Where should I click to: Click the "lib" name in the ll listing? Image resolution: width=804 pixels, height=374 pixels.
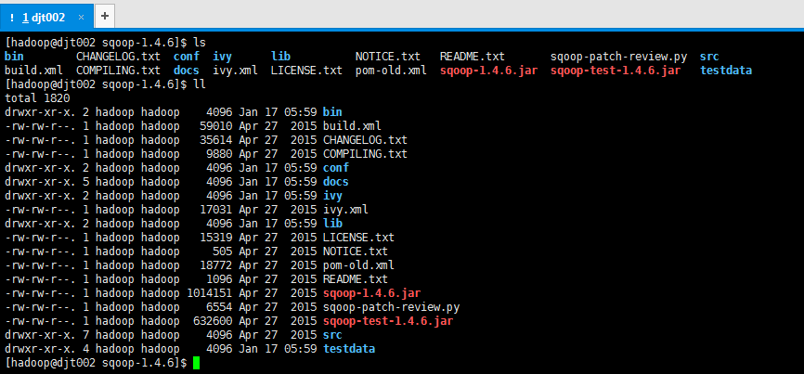pyautogui.click(x=332, y=224)
